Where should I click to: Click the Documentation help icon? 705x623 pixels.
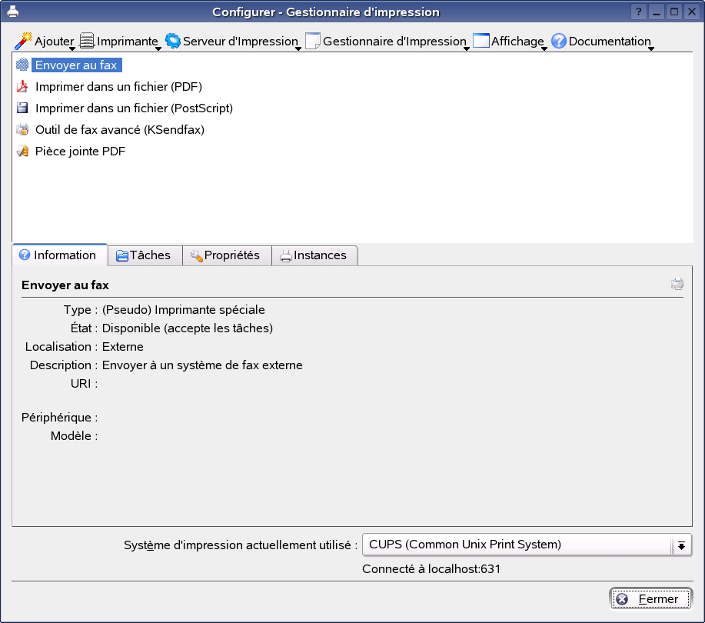[x=558, y=41]
